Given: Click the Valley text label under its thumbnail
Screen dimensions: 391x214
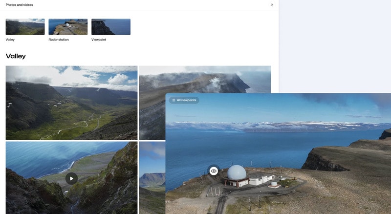Looking at the screenshot, I should tap(10, 40).
